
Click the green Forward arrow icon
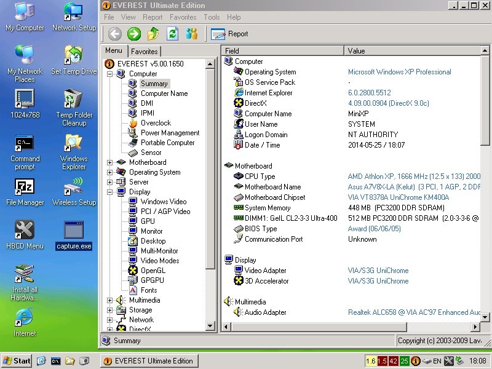(x=134, y=34)
